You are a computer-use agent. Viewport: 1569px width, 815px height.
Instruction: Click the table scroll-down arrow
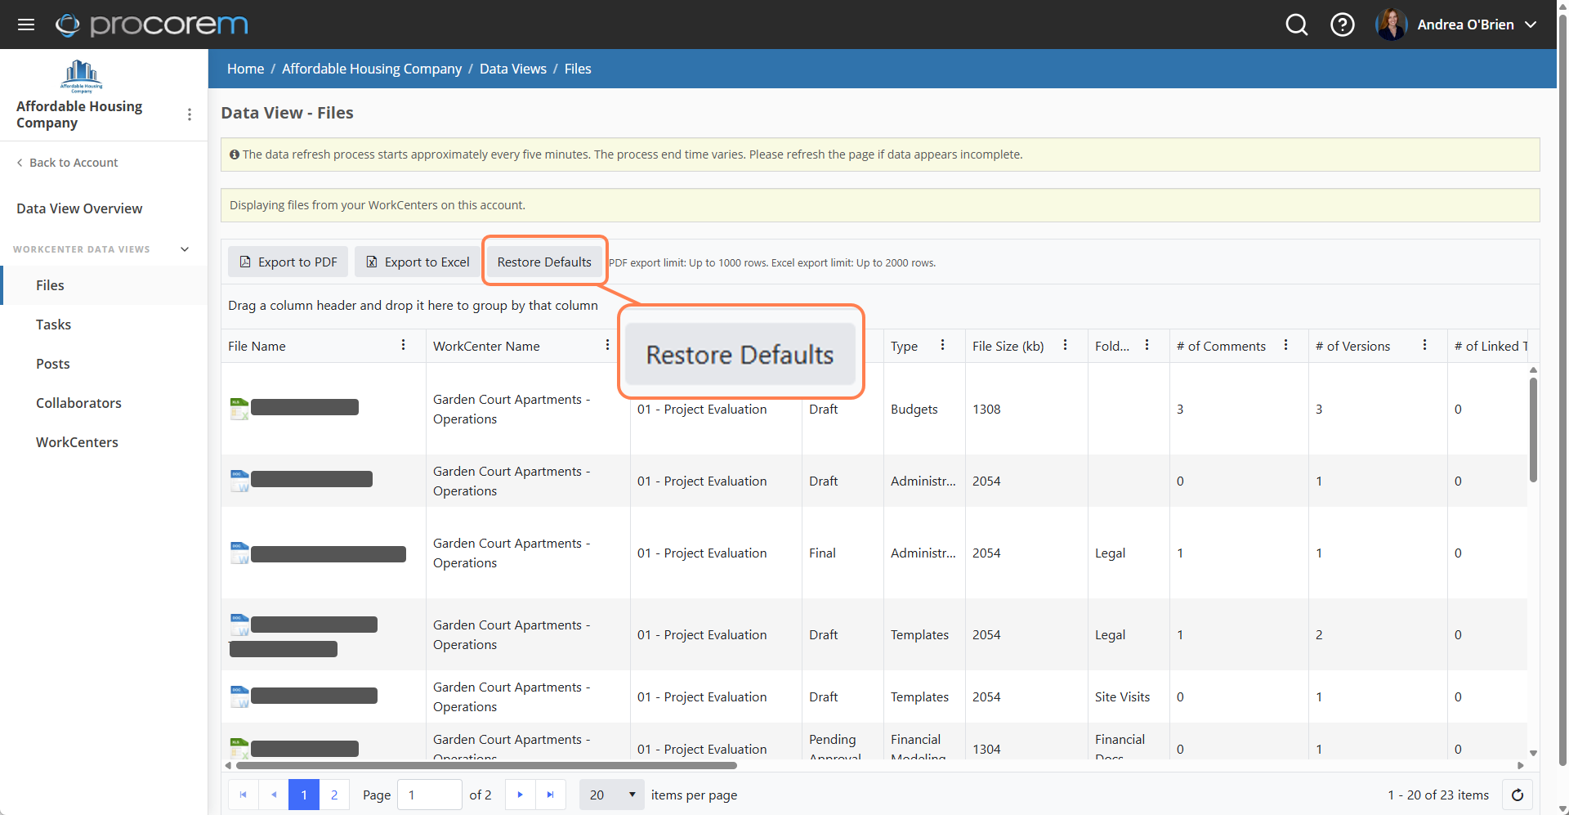[1533, 753]
